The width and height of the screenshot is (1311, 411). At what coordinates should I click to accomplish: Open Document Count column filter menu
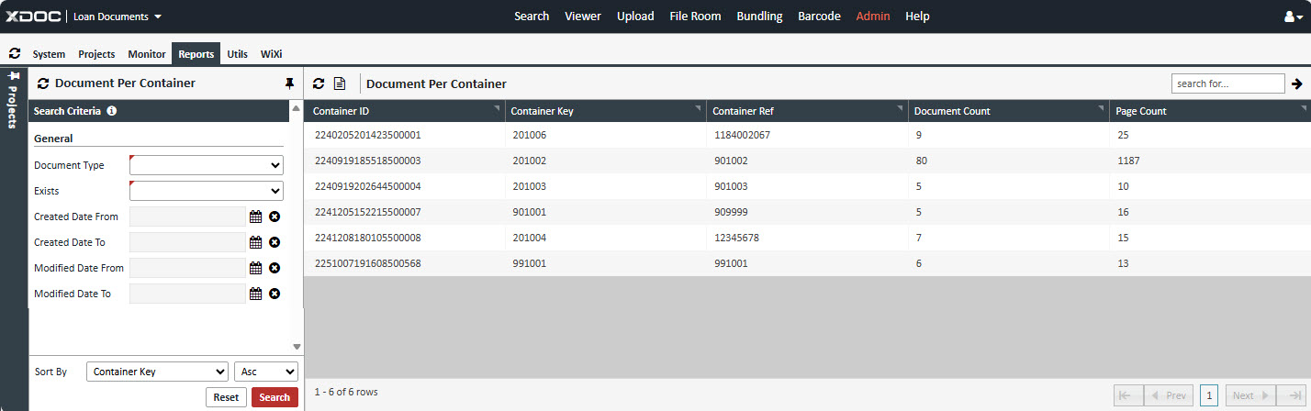[1100, 109]
